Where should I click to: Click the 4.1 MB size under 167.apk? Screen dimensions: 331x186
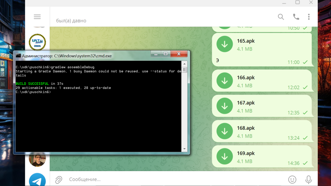pos(245,111)
